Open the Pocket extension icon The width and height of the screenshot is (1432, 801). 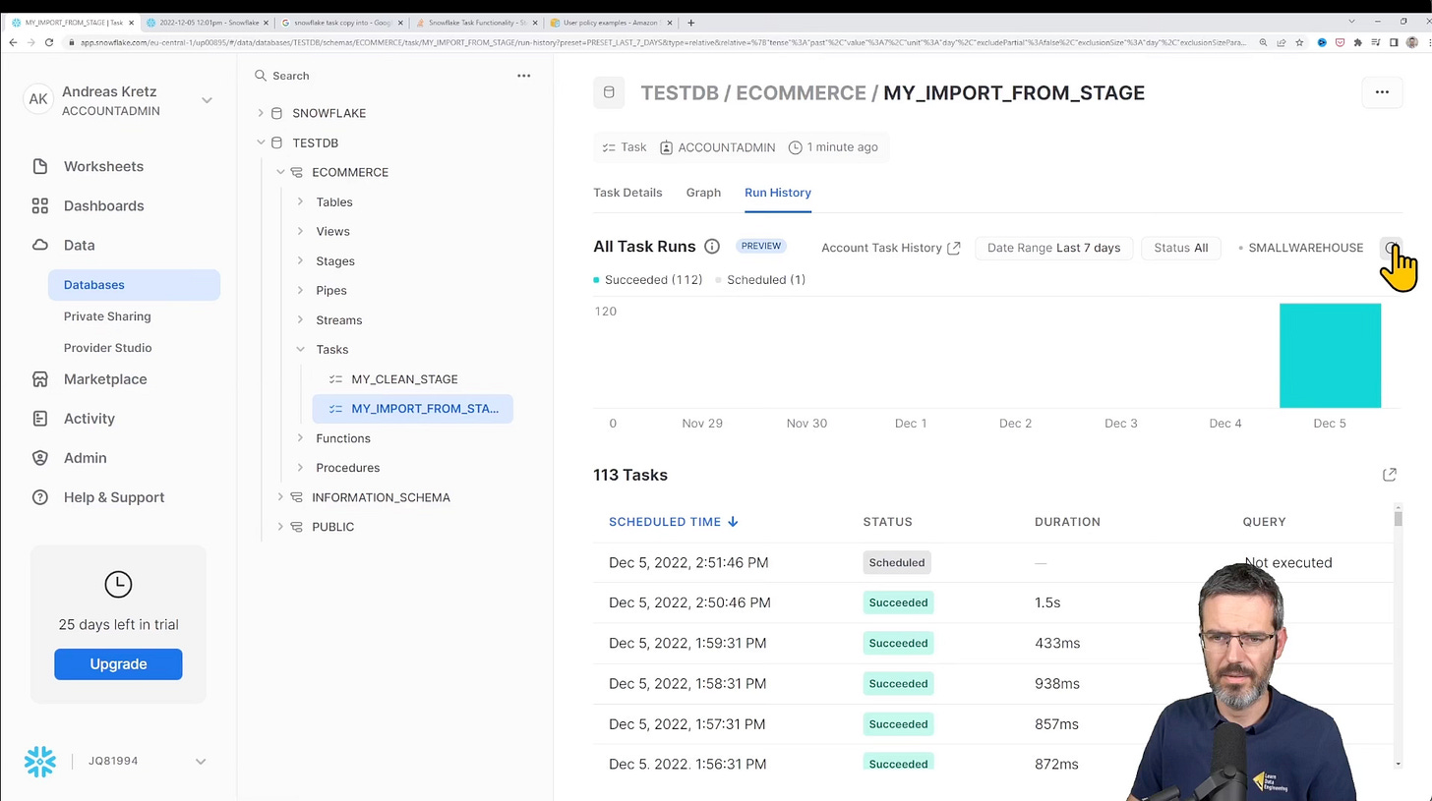pyautogui.click(x=1340, y=42)
